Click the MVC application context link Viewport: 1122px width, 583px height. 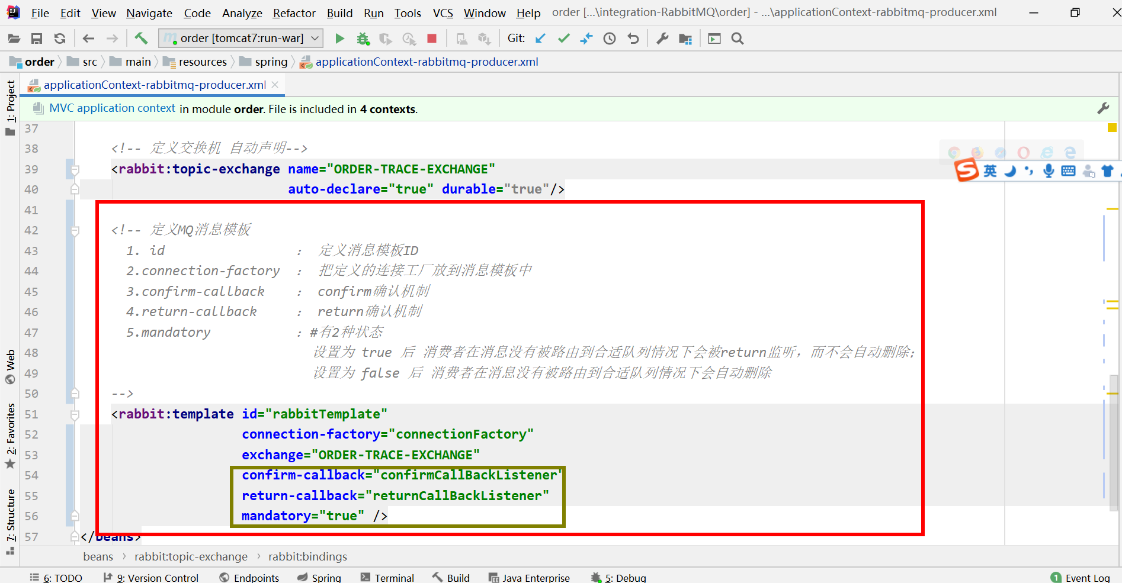point(112,108)
